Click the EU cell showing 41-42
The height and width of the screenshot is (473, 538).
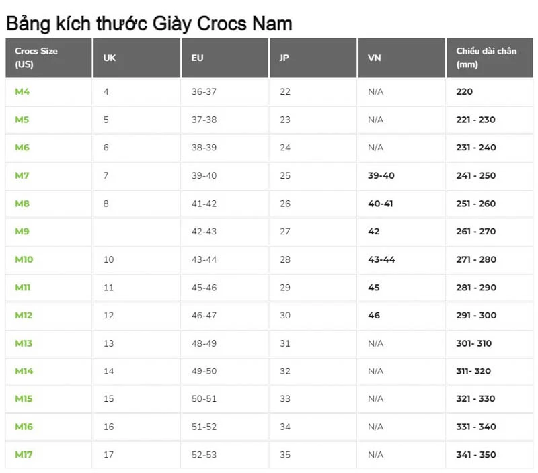pos(204,204)
